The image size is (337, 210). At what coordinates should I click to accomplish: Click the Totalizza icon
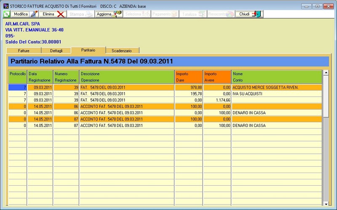[202, 14]
